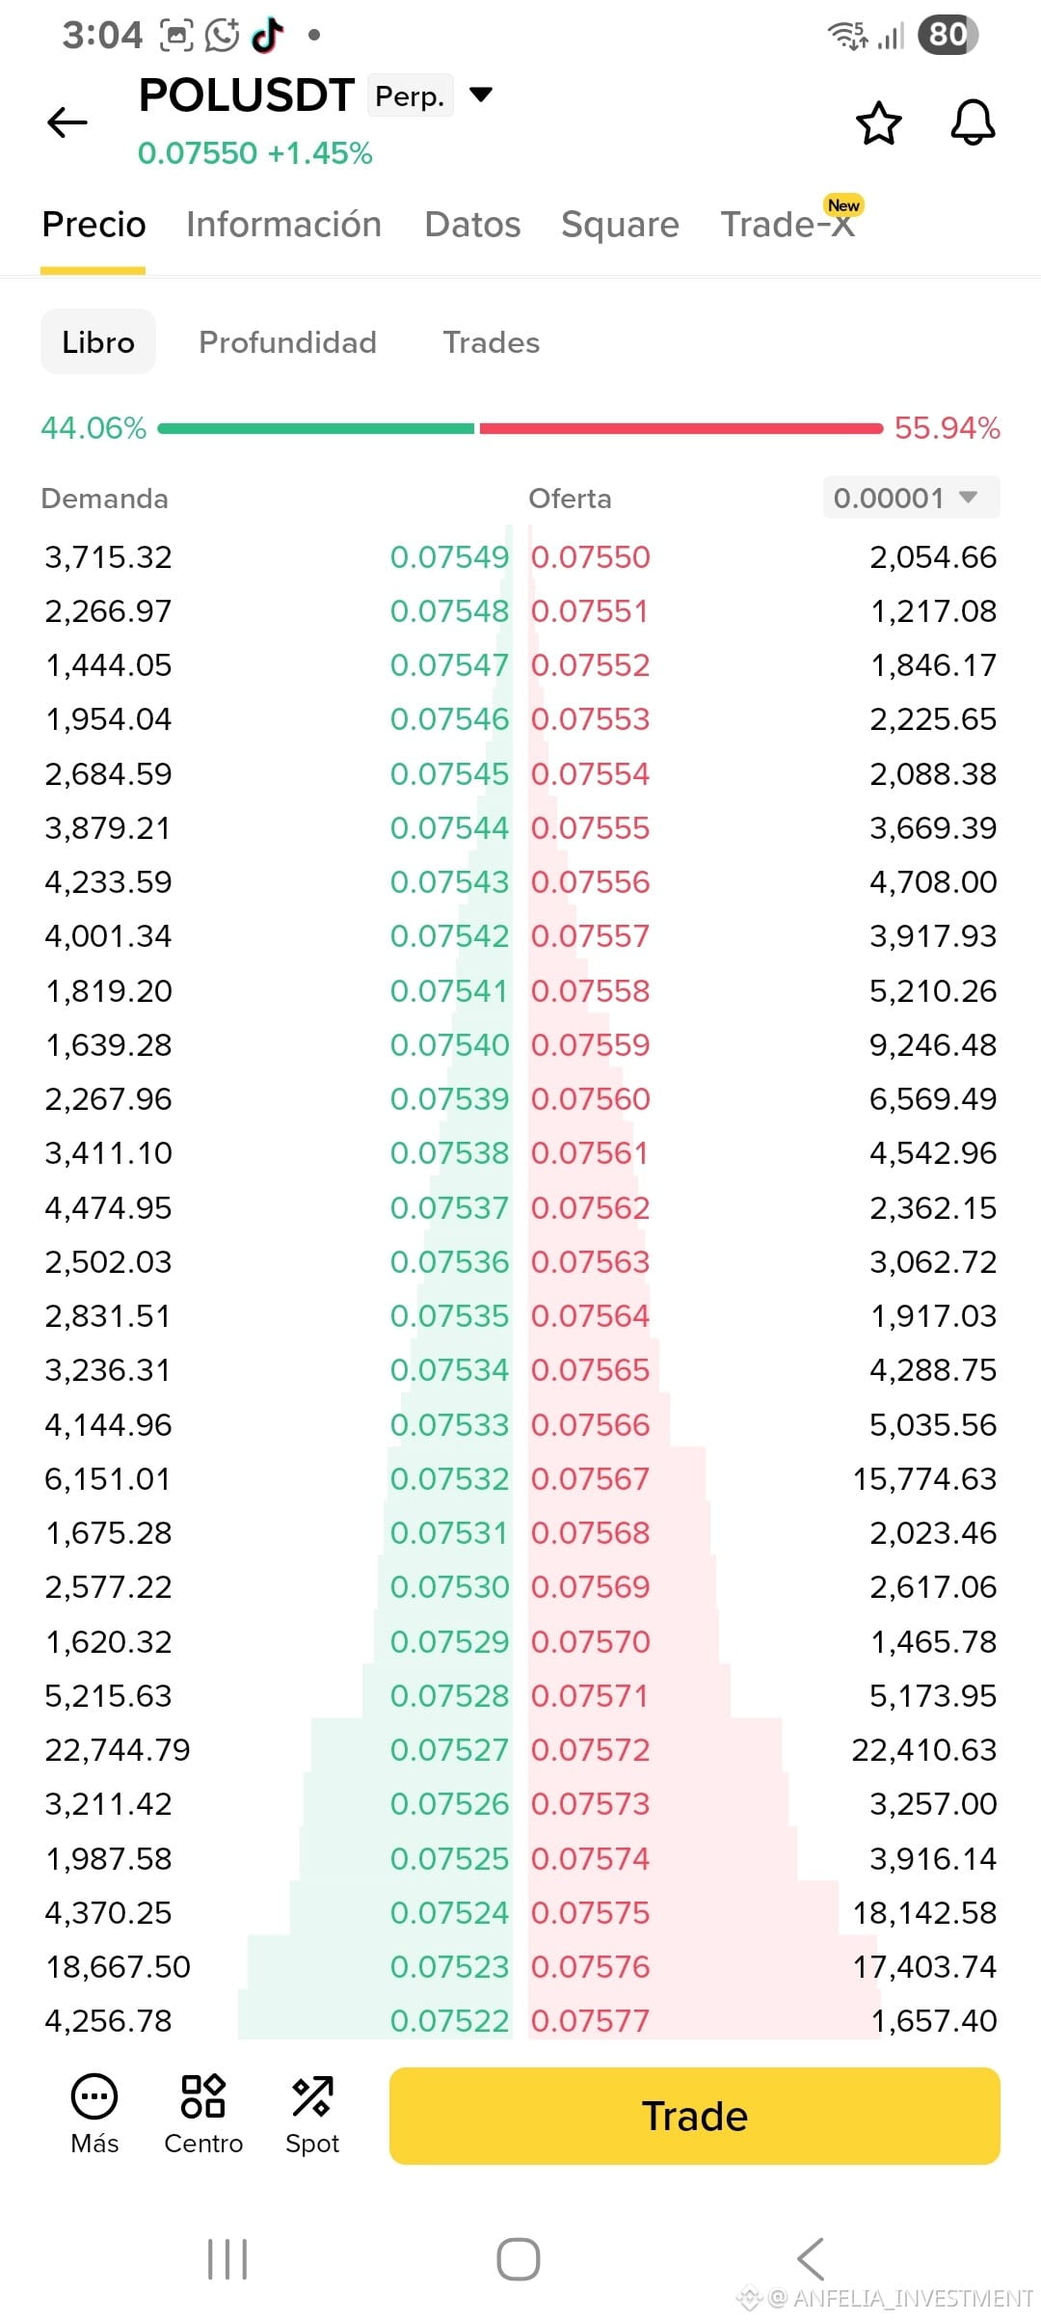
Task: Tap the Perp. contract type label
Action: point(410,95)
